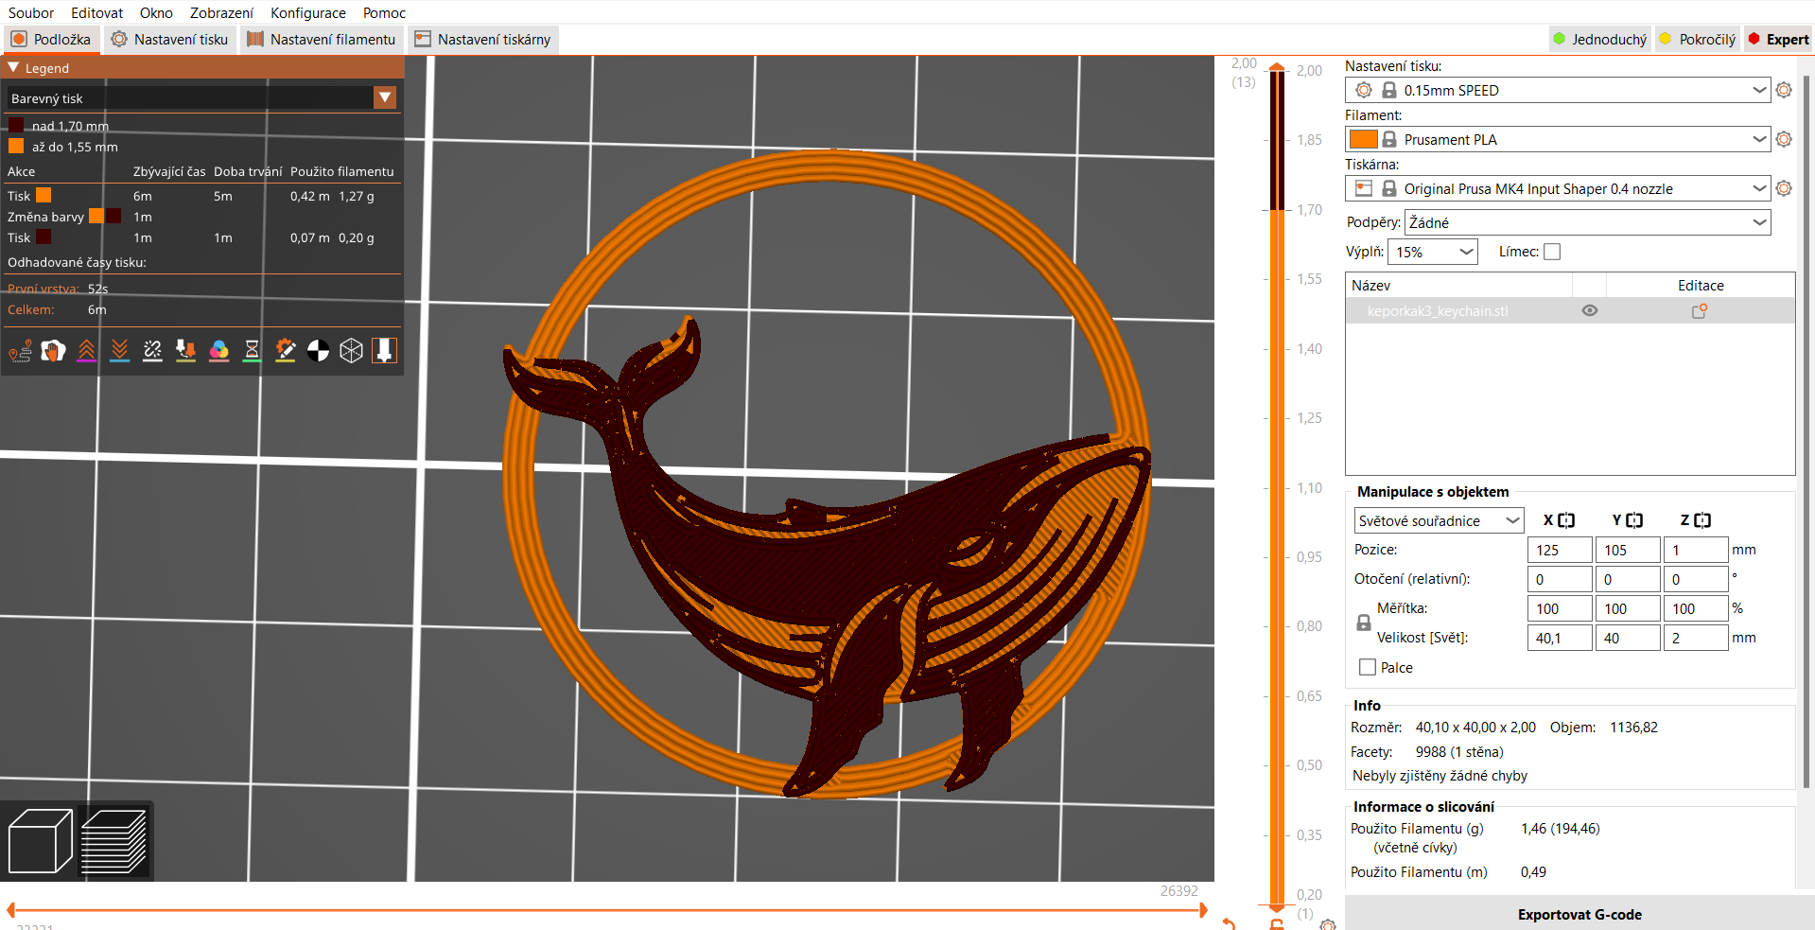Toggle travel moves visibility in the legend toolbar

click(x=20, y=351)
